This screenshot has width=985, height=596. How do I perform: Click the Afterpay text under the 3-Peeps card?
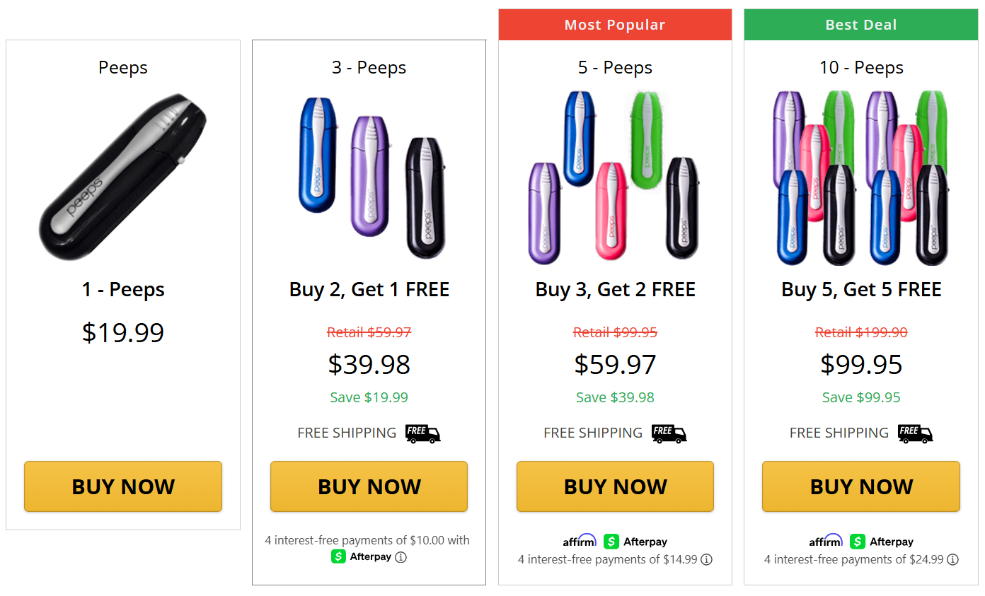click(x=370, y=557)
